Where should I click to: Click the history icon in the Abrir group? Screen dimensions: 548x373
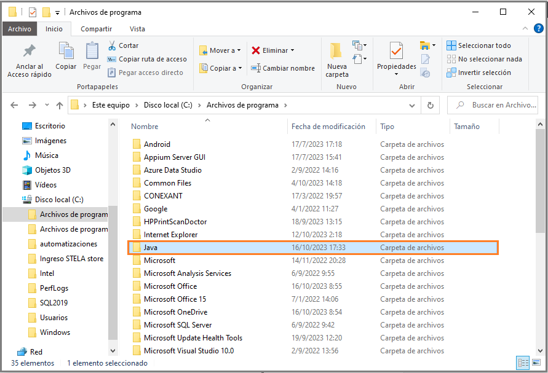pyautogui.click(x=426, y=73)
